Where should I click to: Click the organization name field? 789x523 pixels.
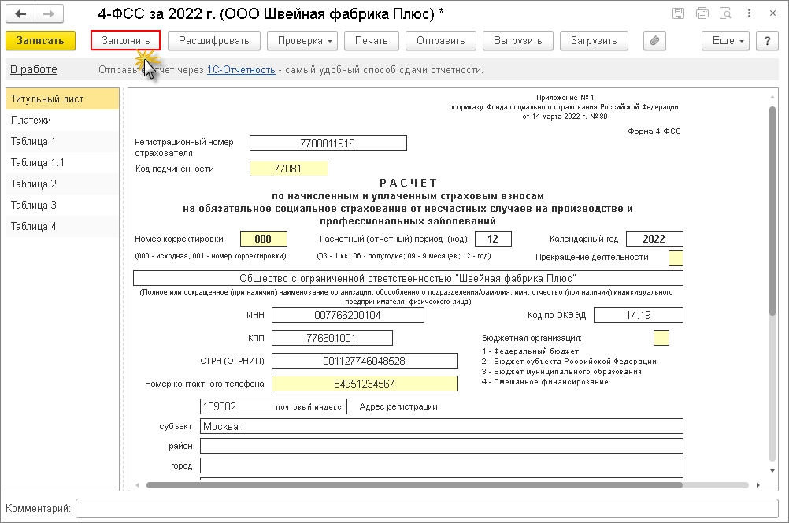pos(408,278)
